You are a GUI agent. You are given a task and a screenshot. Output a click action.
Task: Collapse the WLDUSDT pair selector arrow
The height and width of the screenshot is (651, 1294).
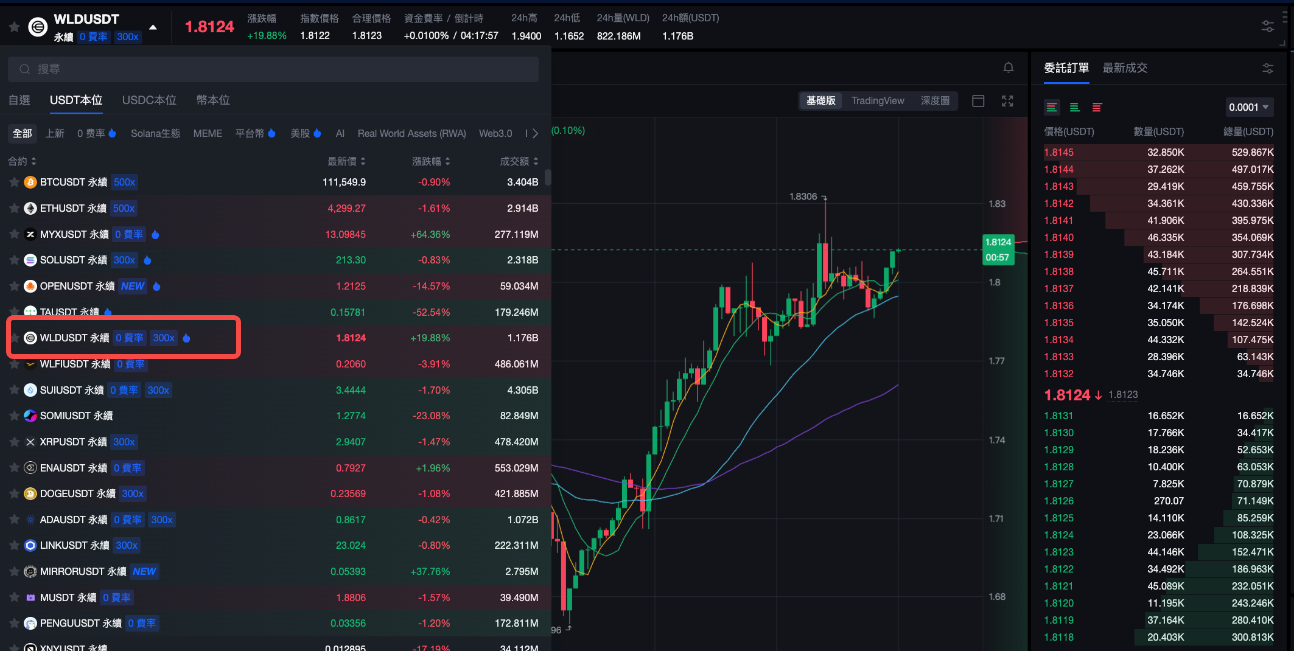(x=153, y=27)
